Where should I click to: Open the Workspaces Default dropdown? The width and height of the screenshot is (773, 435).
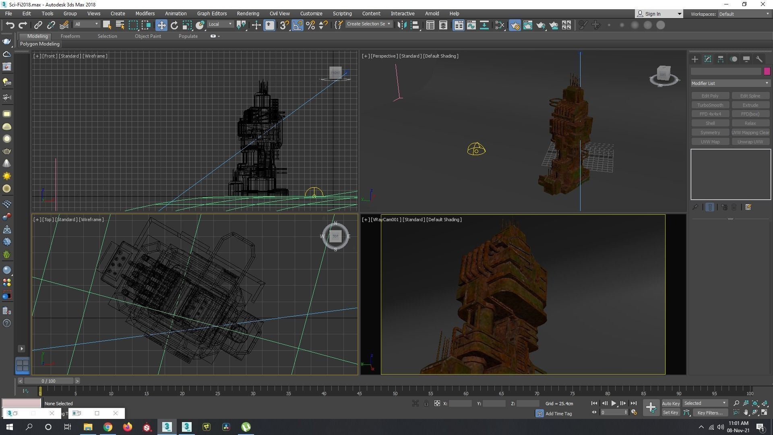point(744,14)
